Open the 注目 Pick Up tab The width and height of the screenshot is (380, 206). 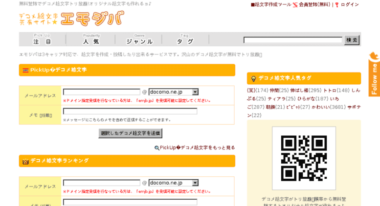pos(42,39)
